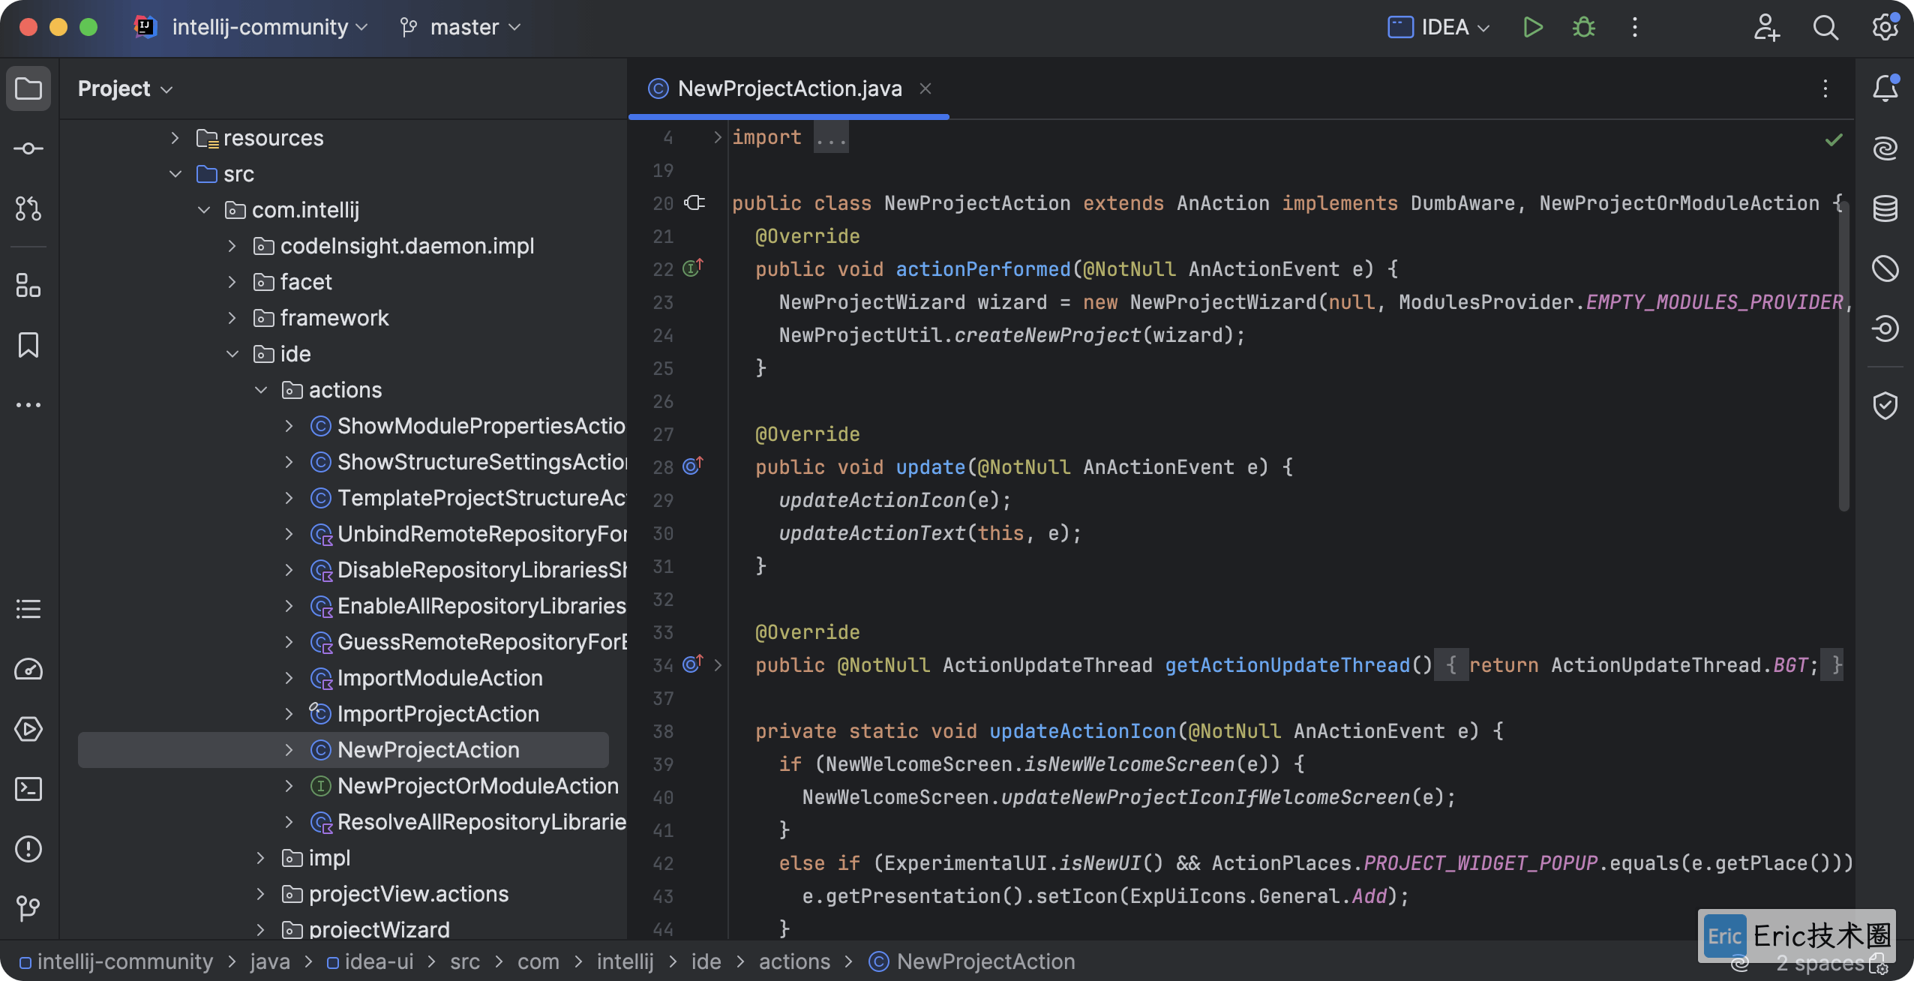Open the Project view selector dropdown
The width and height of the screenshot is (1914, 981).
coord(125,88)
